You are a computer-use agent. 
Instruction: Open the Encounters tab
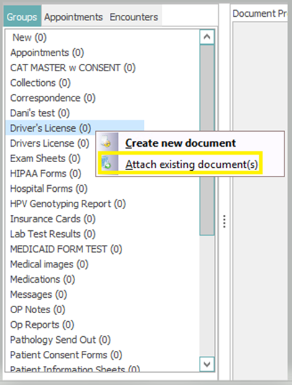point(134,17)
